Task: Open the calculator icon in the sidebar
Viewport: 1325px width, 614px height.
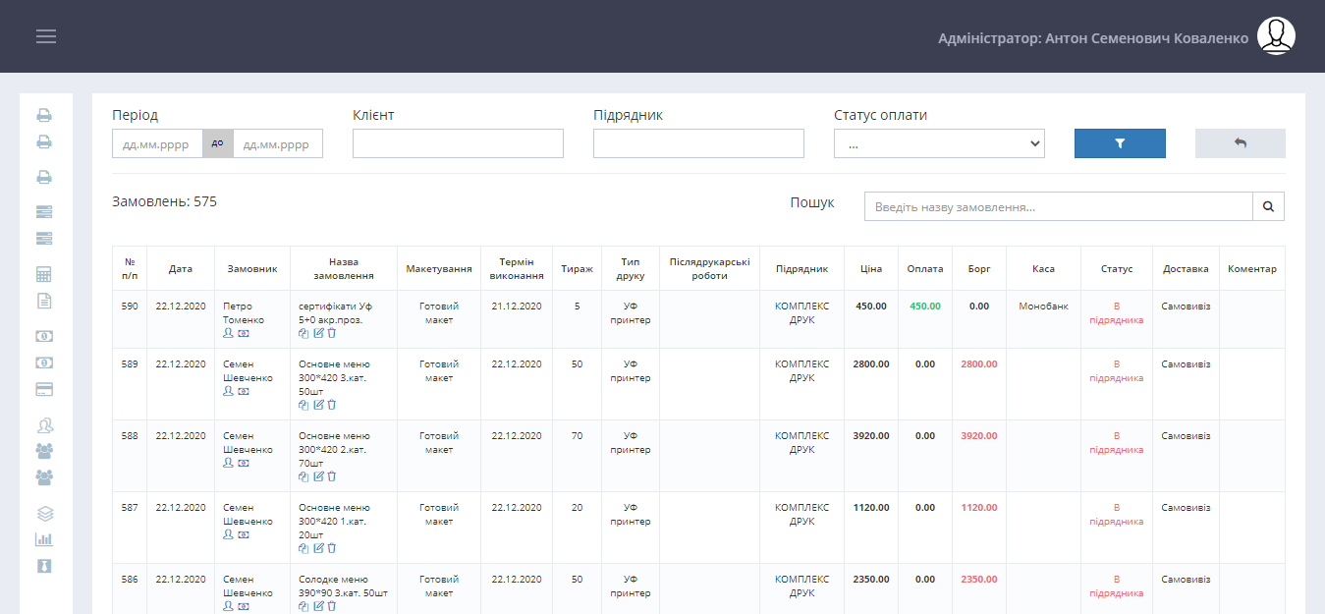Action: 44,274
